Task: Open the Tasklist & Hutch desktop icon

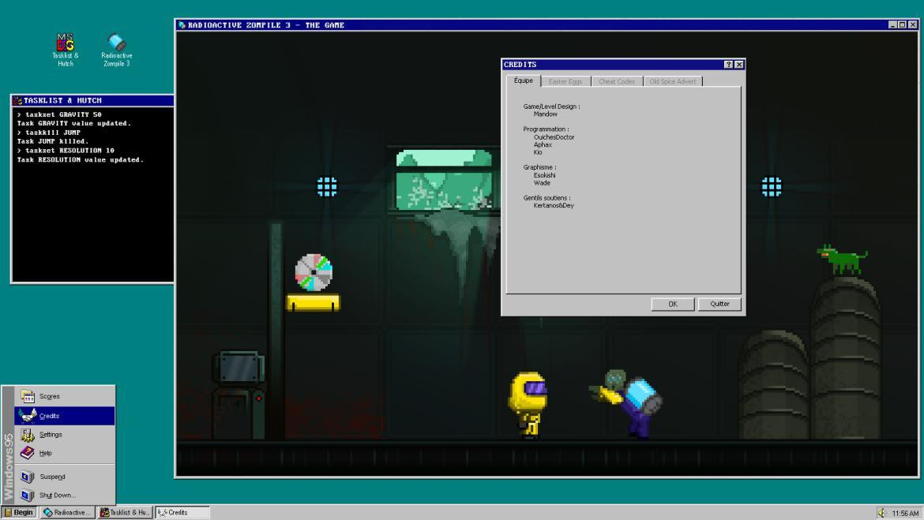Action: (66, 50)
